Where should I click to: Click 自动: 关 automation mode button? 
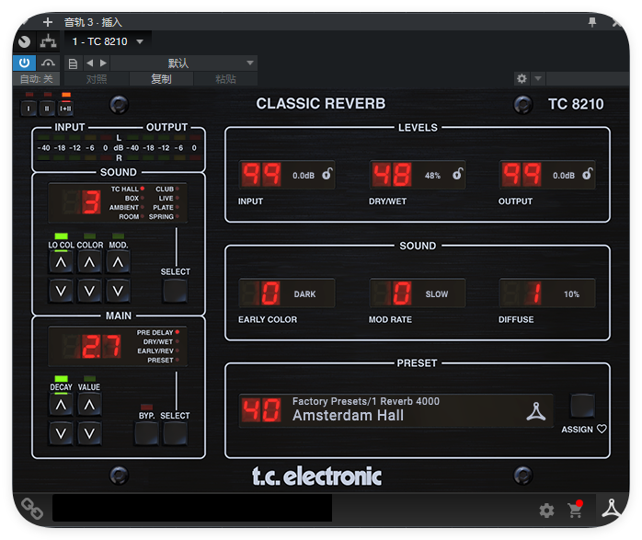click(36, 78)
